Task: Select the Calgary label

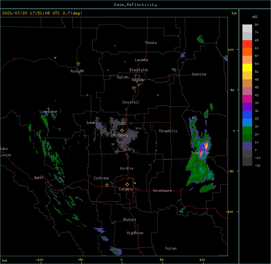Action: (x=125, y=189)
